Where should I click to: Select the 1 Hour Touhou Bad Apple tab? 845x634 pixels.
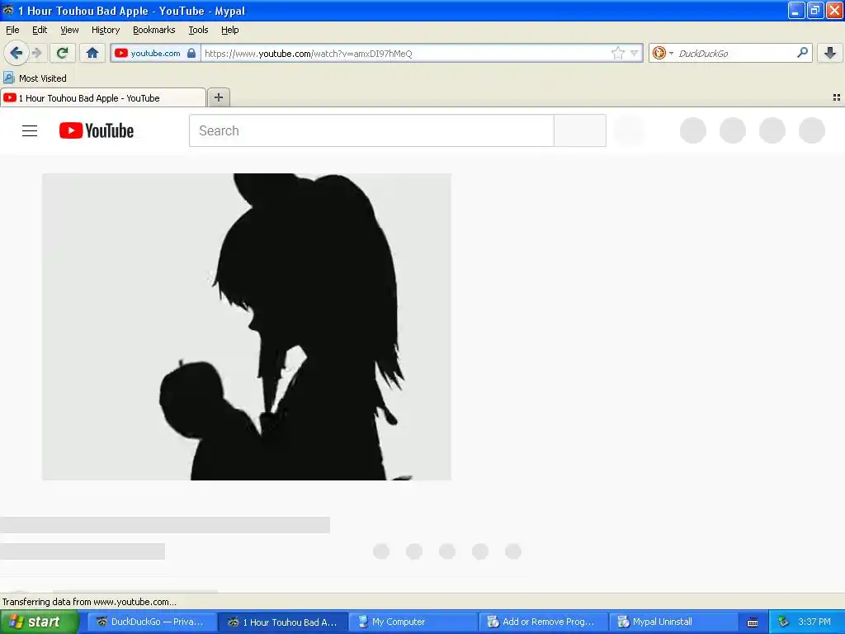[x=103, y=97]
